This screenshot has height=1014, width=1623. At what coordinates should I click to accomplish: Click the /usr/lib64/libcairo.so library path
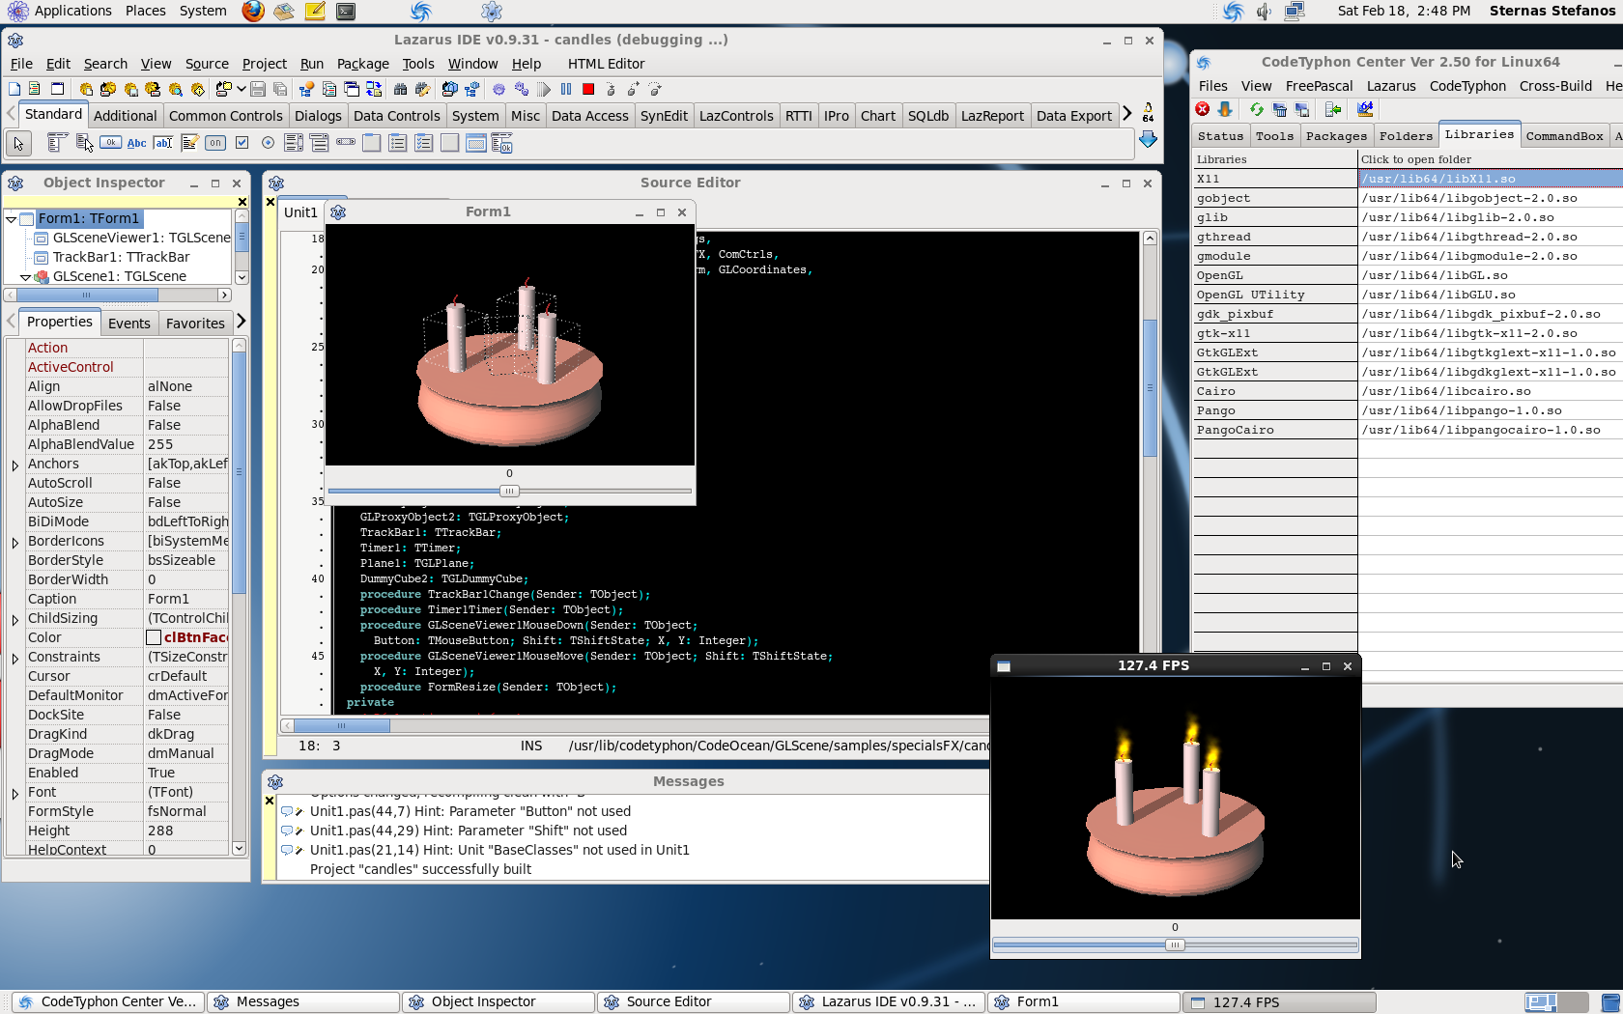point(1446,391)
